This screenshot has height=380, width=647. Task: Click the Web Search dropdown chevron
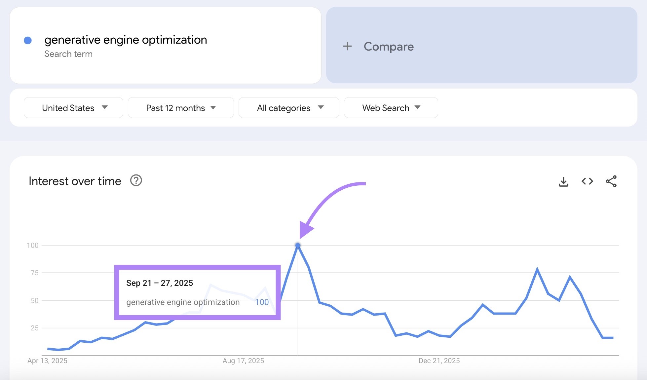coord(418,107)
